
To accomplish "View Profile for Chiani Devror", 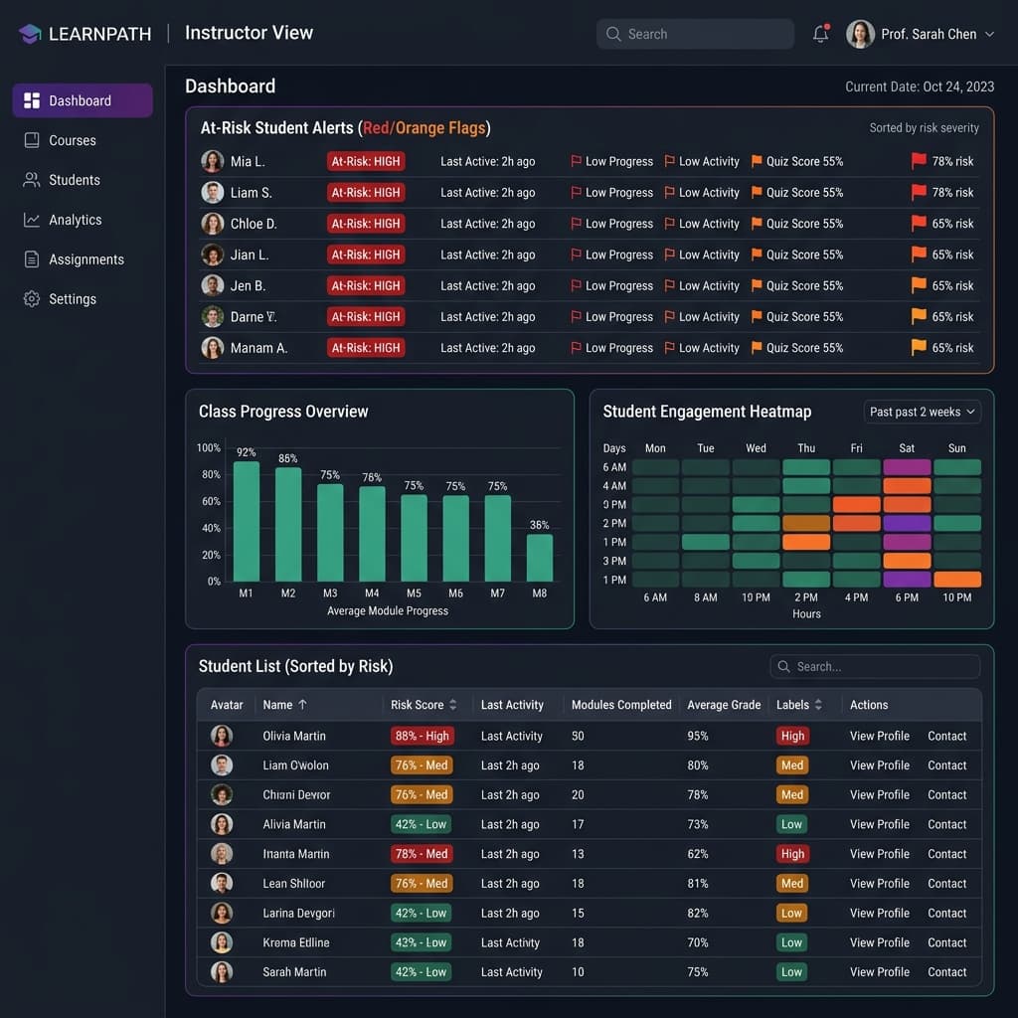I will coord(880,794).
